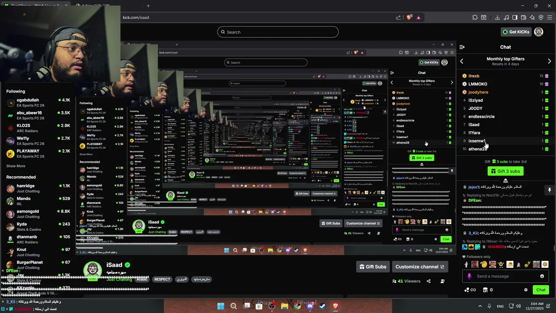This screenshot has height=313, width=556.
Task: Open Brave Downloads arrow icon in toolbar
Action: [x=497, y=17]
